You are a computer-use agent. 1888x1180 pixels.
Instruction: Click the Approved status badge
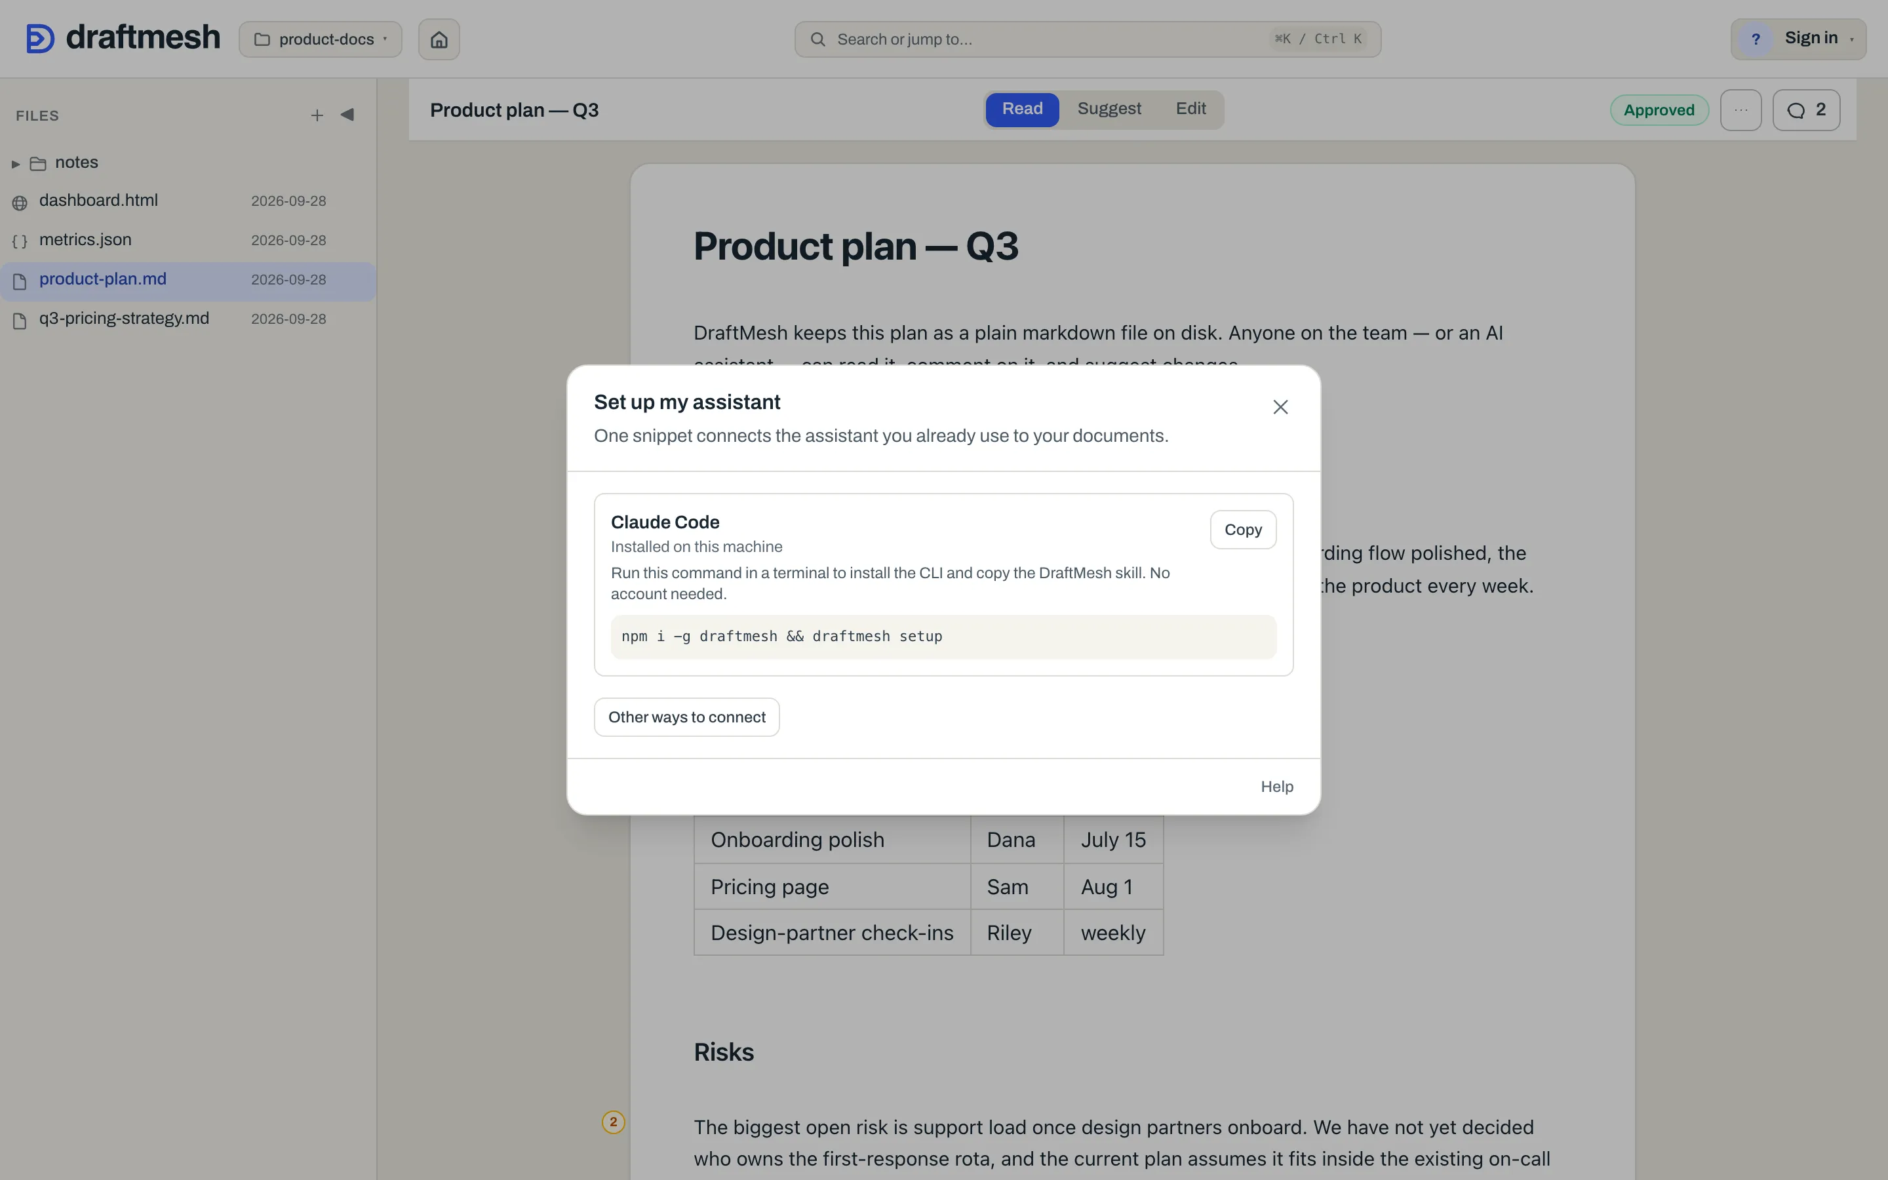coord(1659,110)
